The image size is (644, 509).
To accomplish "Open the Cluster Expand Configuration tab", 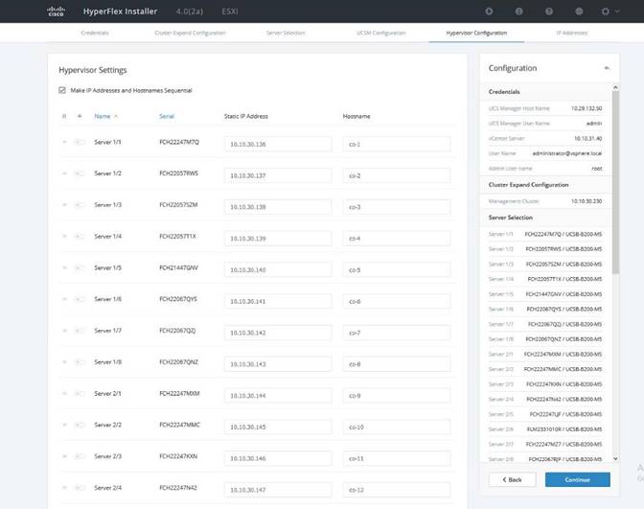I will point(190,33).
